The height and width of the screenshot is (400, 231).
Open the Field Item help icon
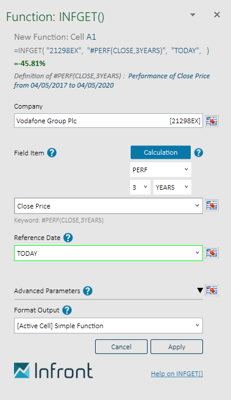tap(52, 153)
